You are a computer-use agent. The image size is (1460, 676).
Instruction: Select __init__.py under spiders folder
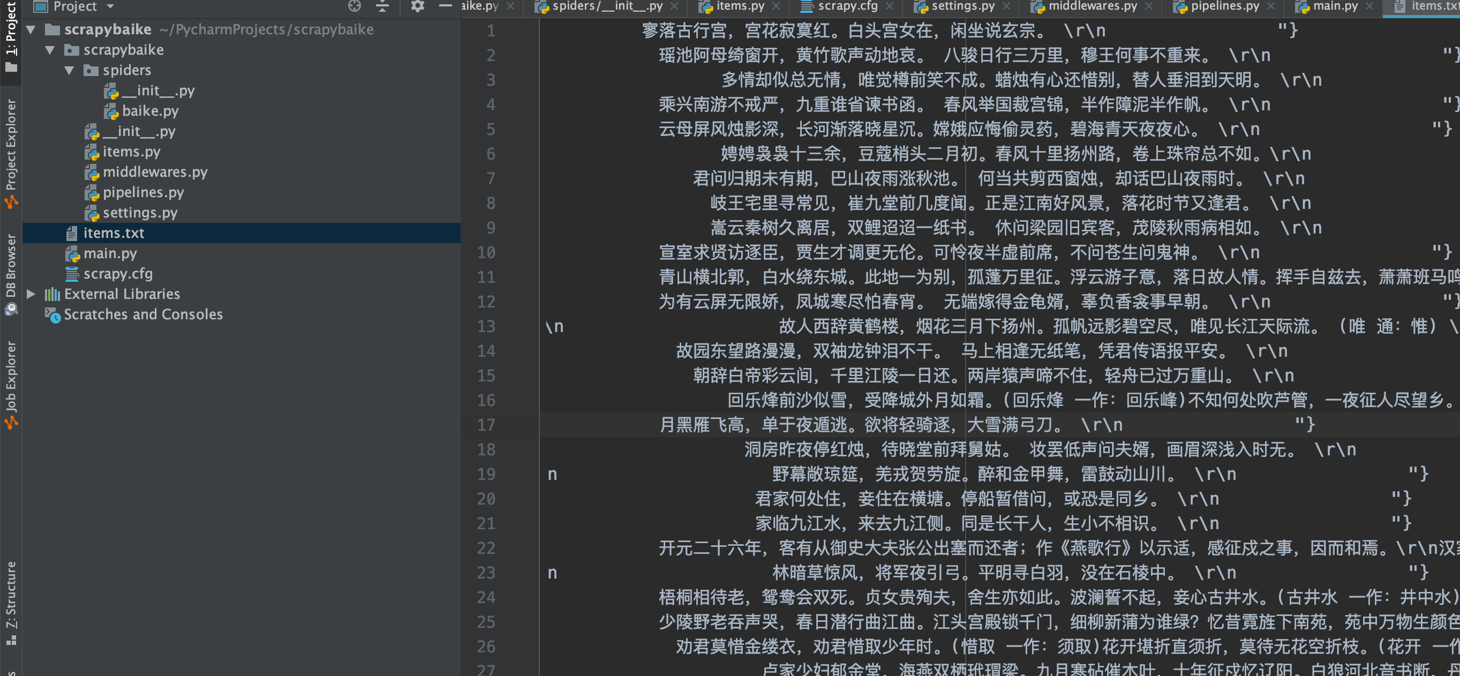[x=158, y=91]
